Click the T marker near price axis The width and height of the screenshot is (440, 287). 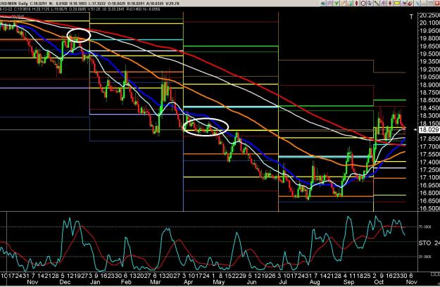pyautogui.click(x=411, y=17)
